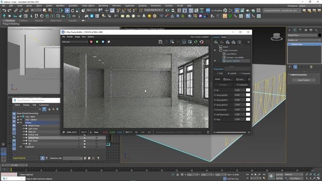This screenshot has width=322, height=181.
Task: Switch to alpha channel in VFB
Action: tap(109, 42)
